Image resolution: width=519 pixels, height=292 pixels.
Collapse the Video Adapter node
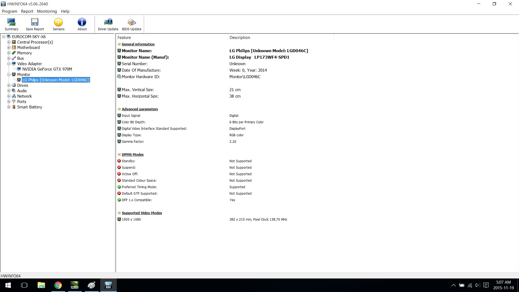9,64
